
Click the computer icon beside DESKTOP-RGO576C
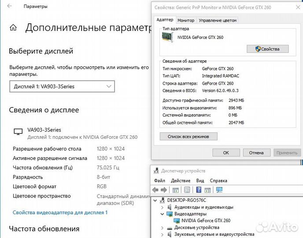(162, 200)
